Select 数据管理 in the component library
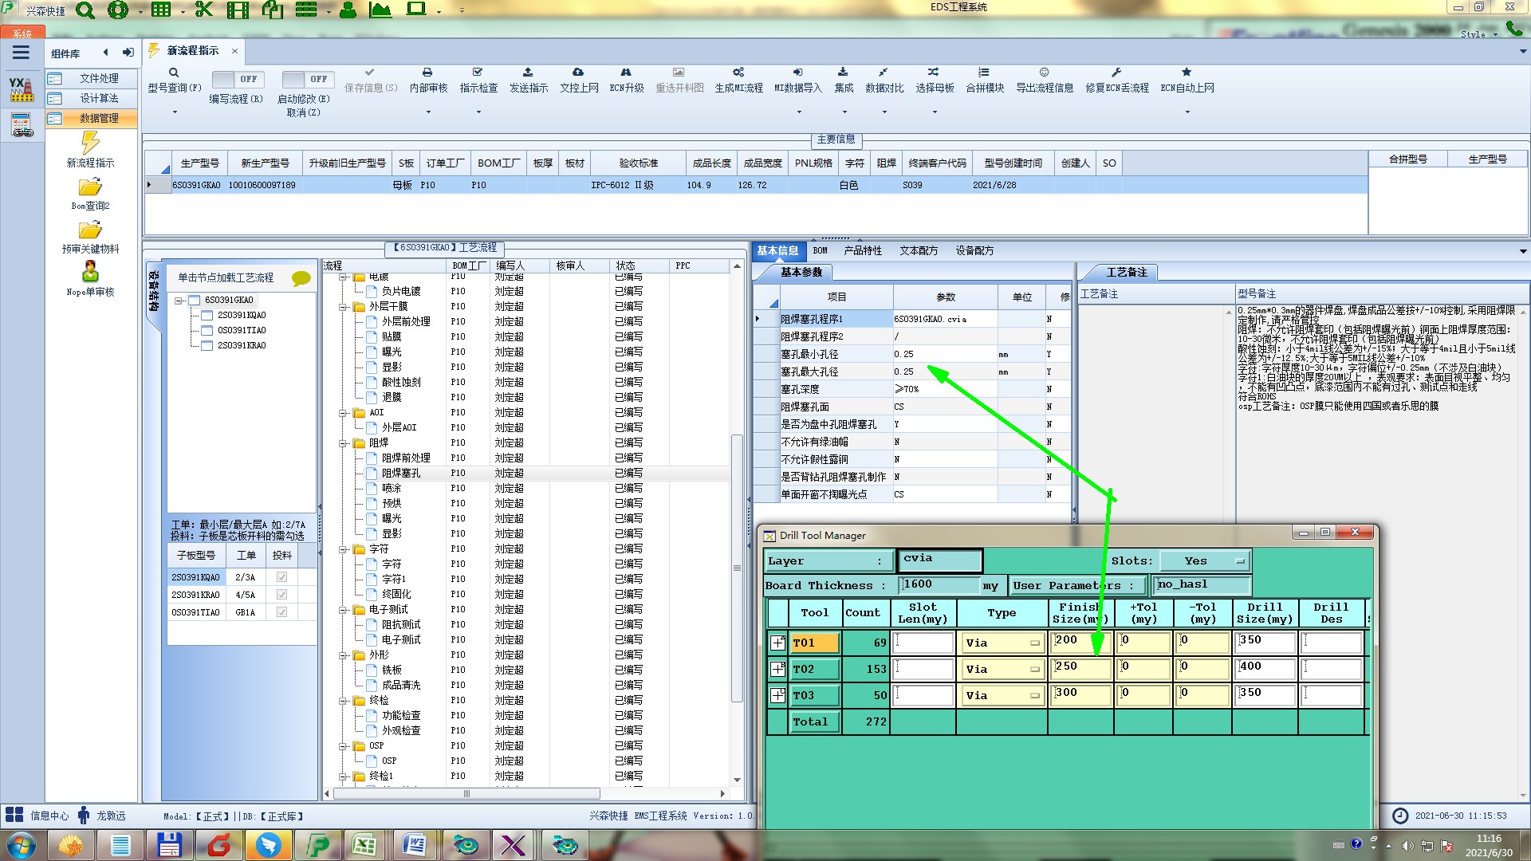 coord(92,119)
